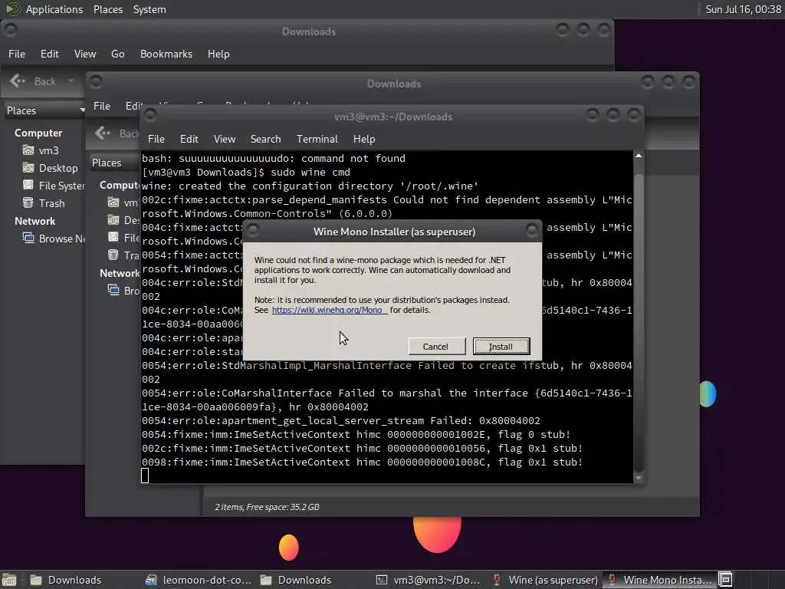
Task: Click the terminal scrollbar up arrow
Action: tap(639, 156)
